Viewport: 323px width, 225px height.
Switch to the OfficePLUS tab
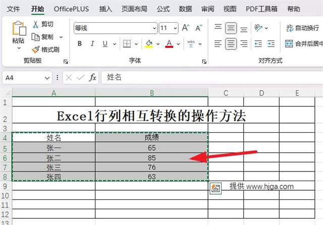[71, 9]
